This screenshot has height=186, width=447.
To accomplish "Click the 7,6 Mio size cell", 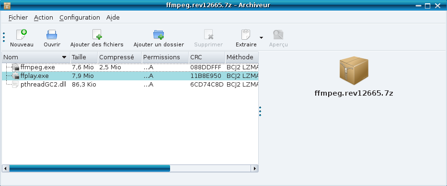I will pos(83,67).
